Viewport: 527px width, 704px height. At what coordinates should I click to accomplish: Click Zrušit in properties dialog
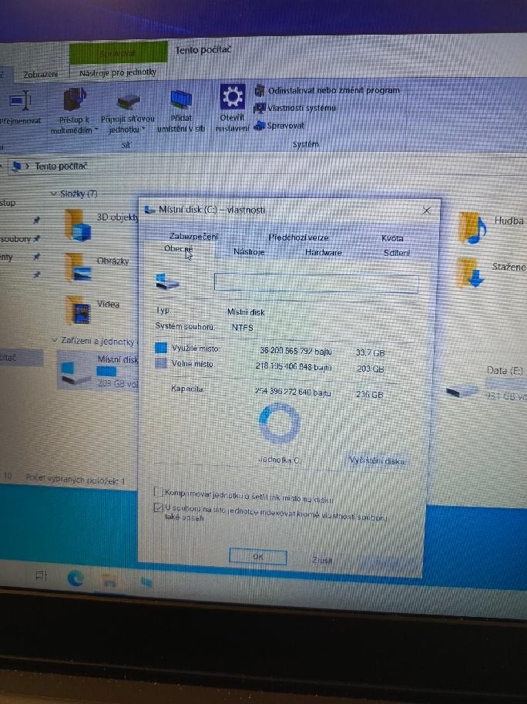(322, 560)
